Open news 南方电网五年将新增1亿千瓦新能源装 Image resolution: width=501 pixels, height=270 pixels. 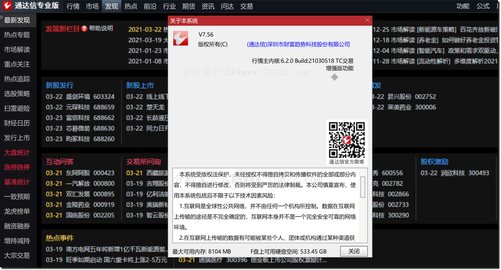point(107,249)
